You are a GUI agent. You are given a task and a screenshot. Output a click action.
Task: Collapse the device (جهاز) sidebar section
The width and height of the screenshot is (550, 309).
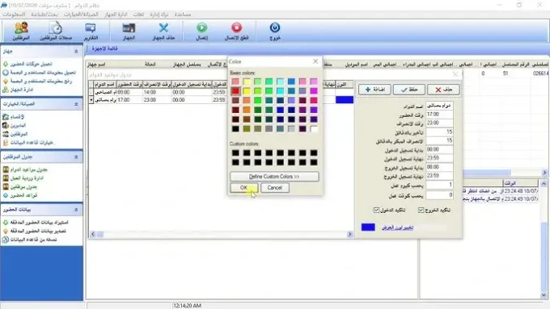(76, 52)
